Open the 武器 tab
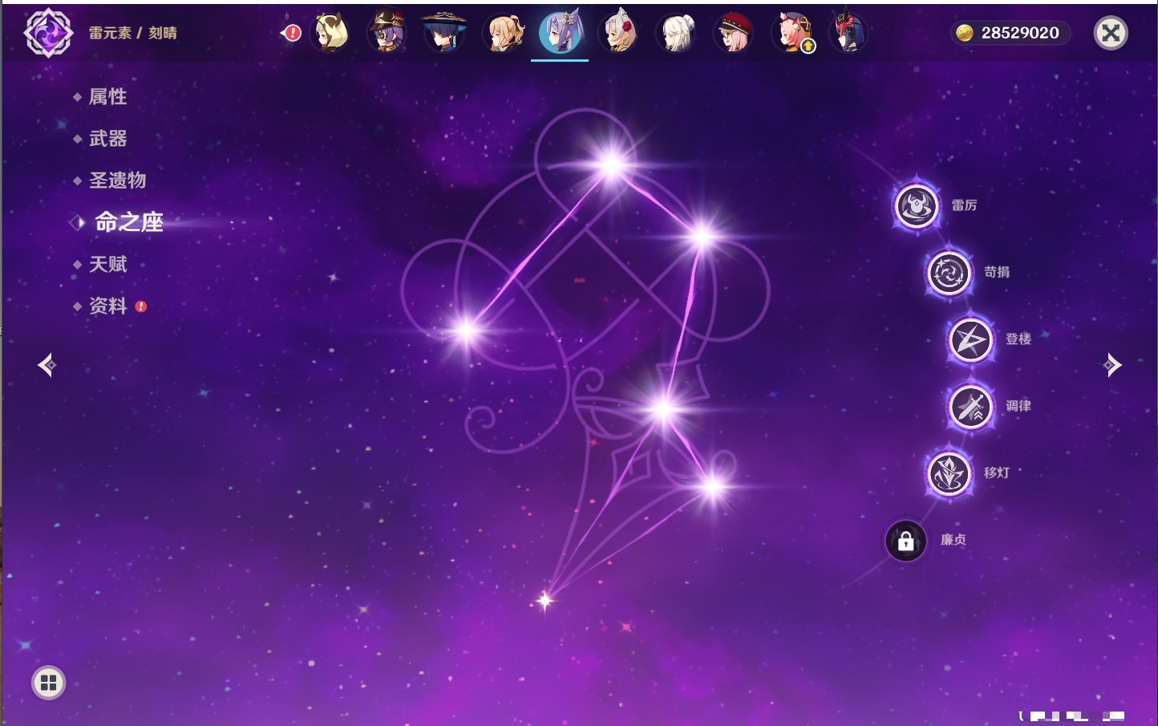The width and height of the screenshot is (1158, 726). (107, 139)
